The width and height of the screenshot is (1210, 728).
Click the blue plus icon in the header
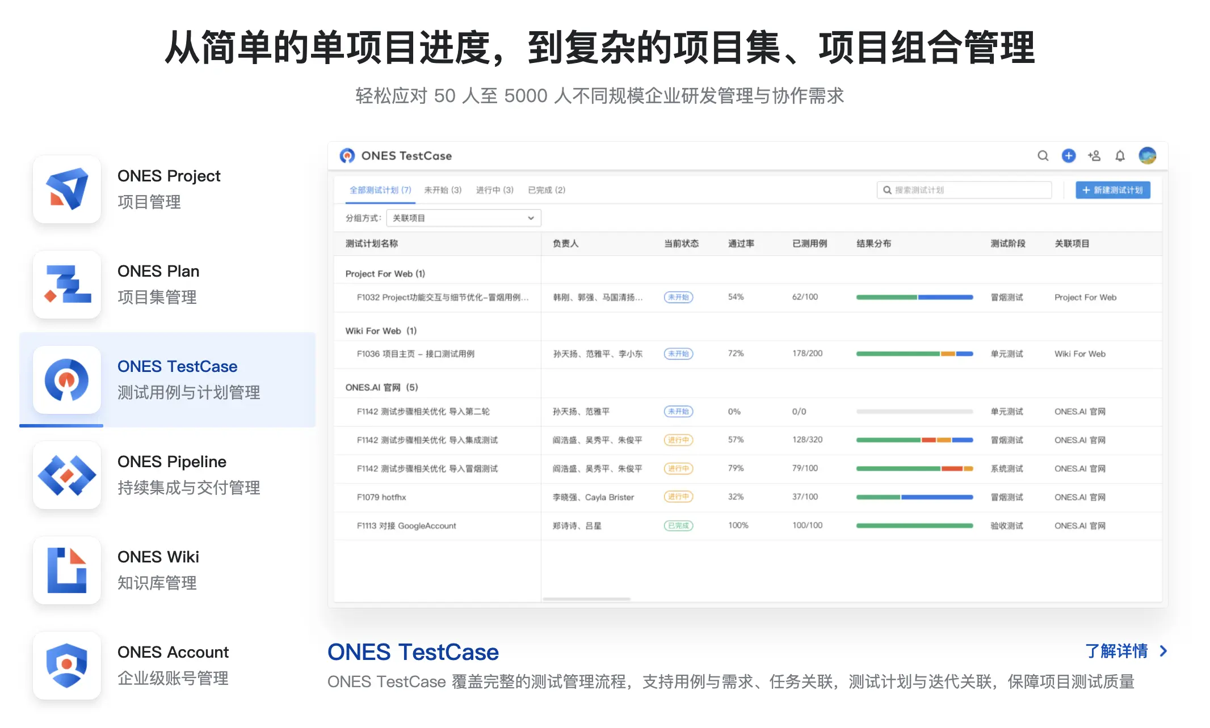[1068, 156]
